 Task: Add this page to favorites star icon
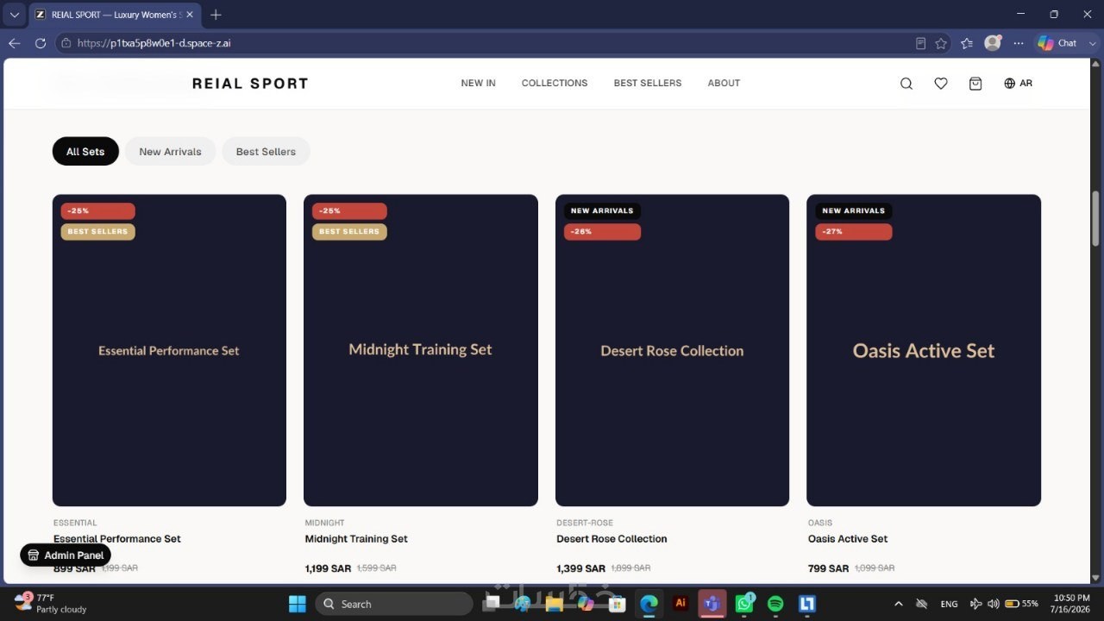coord(941,43)
